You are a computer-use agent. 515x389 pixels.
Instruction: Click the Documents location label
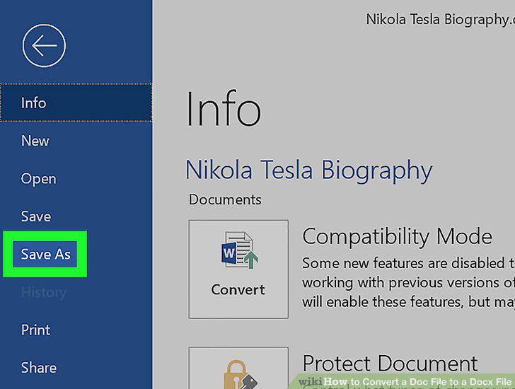(x=225, y=199)
